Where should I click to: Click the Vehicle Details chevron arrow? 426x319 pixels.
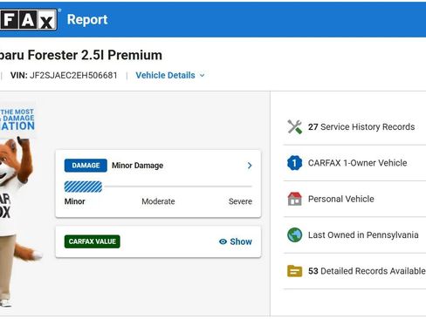point(202,76)
